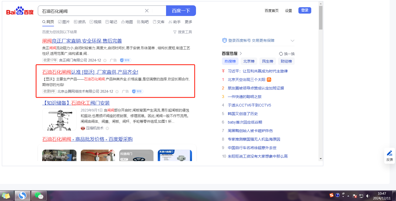
Task: Click the 保障 shield badge on 良正阀门 result
Action: [x=125, y=60]
